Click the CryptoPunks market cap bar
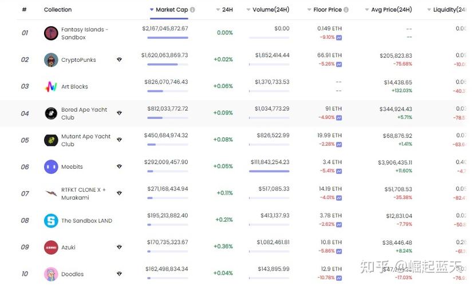Screen dimensions: 474x286 (168, 64)
